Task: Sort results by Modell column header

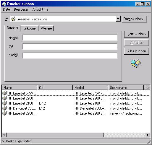Action: [90, 87]
